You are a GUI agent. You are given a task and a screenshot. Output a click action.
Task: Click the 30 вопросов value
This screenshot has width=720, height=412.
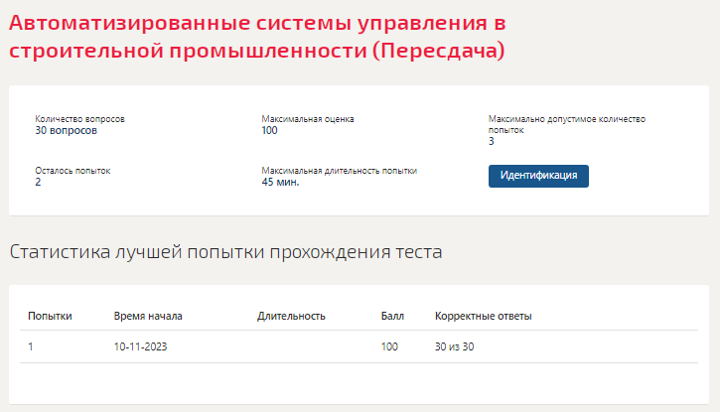coord(67,131)
